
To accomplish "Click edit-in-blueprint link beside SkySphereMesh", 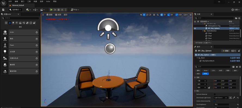I will point(235,61).
